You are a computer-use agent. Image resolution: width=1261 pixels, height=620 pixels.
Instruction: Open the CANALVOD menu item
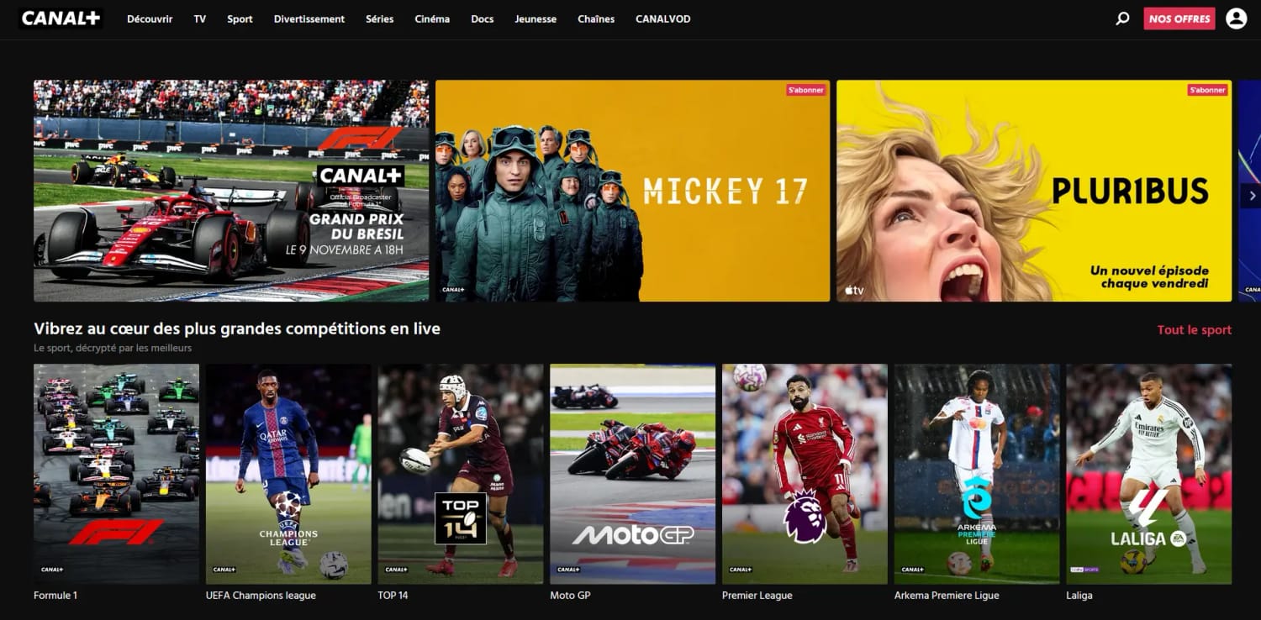(662, 18)
